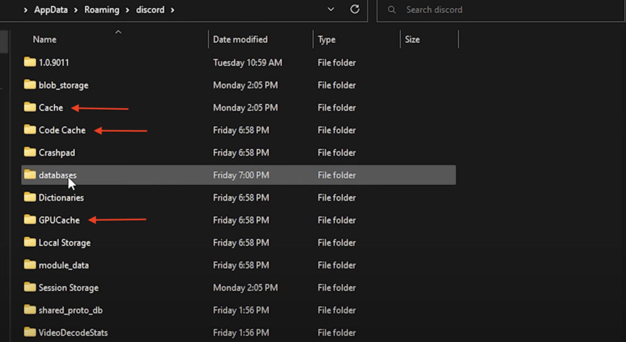Click the refresh icon beside address bar

pyautogui.click(x=355, y=10)
